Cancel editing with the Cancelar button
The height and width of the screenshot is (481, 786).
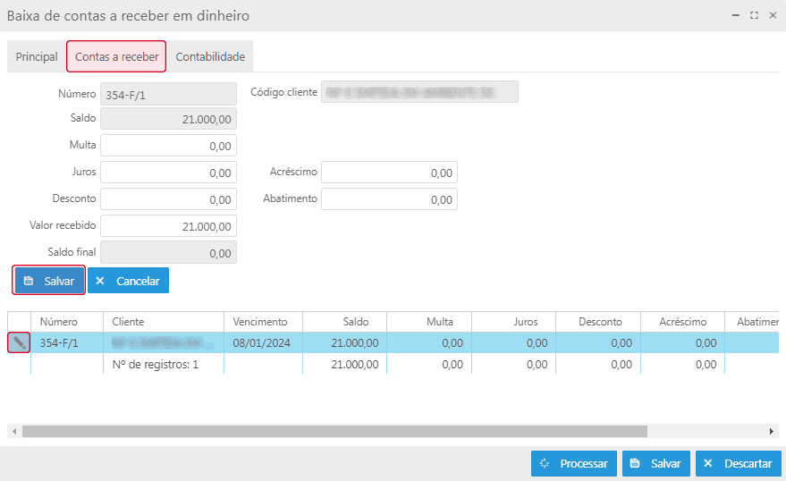[x=128, y=281]
